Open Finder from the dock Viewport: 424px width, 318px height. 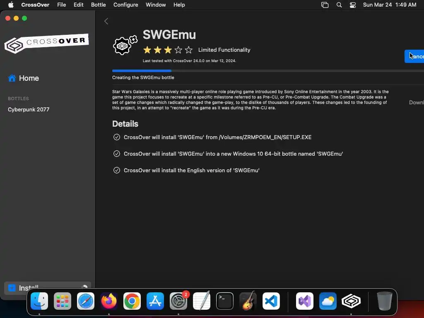(x=39, y=301)
